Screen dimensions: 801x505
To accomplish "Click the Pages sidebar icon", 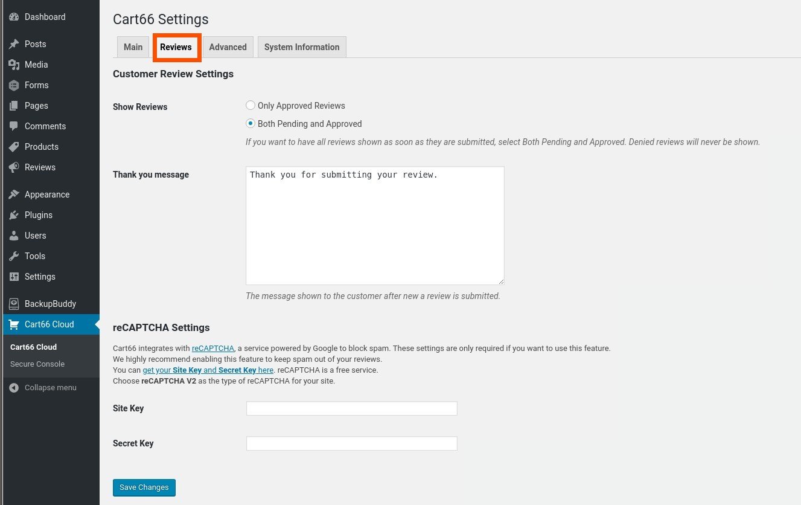I will [x=14, y=106].
